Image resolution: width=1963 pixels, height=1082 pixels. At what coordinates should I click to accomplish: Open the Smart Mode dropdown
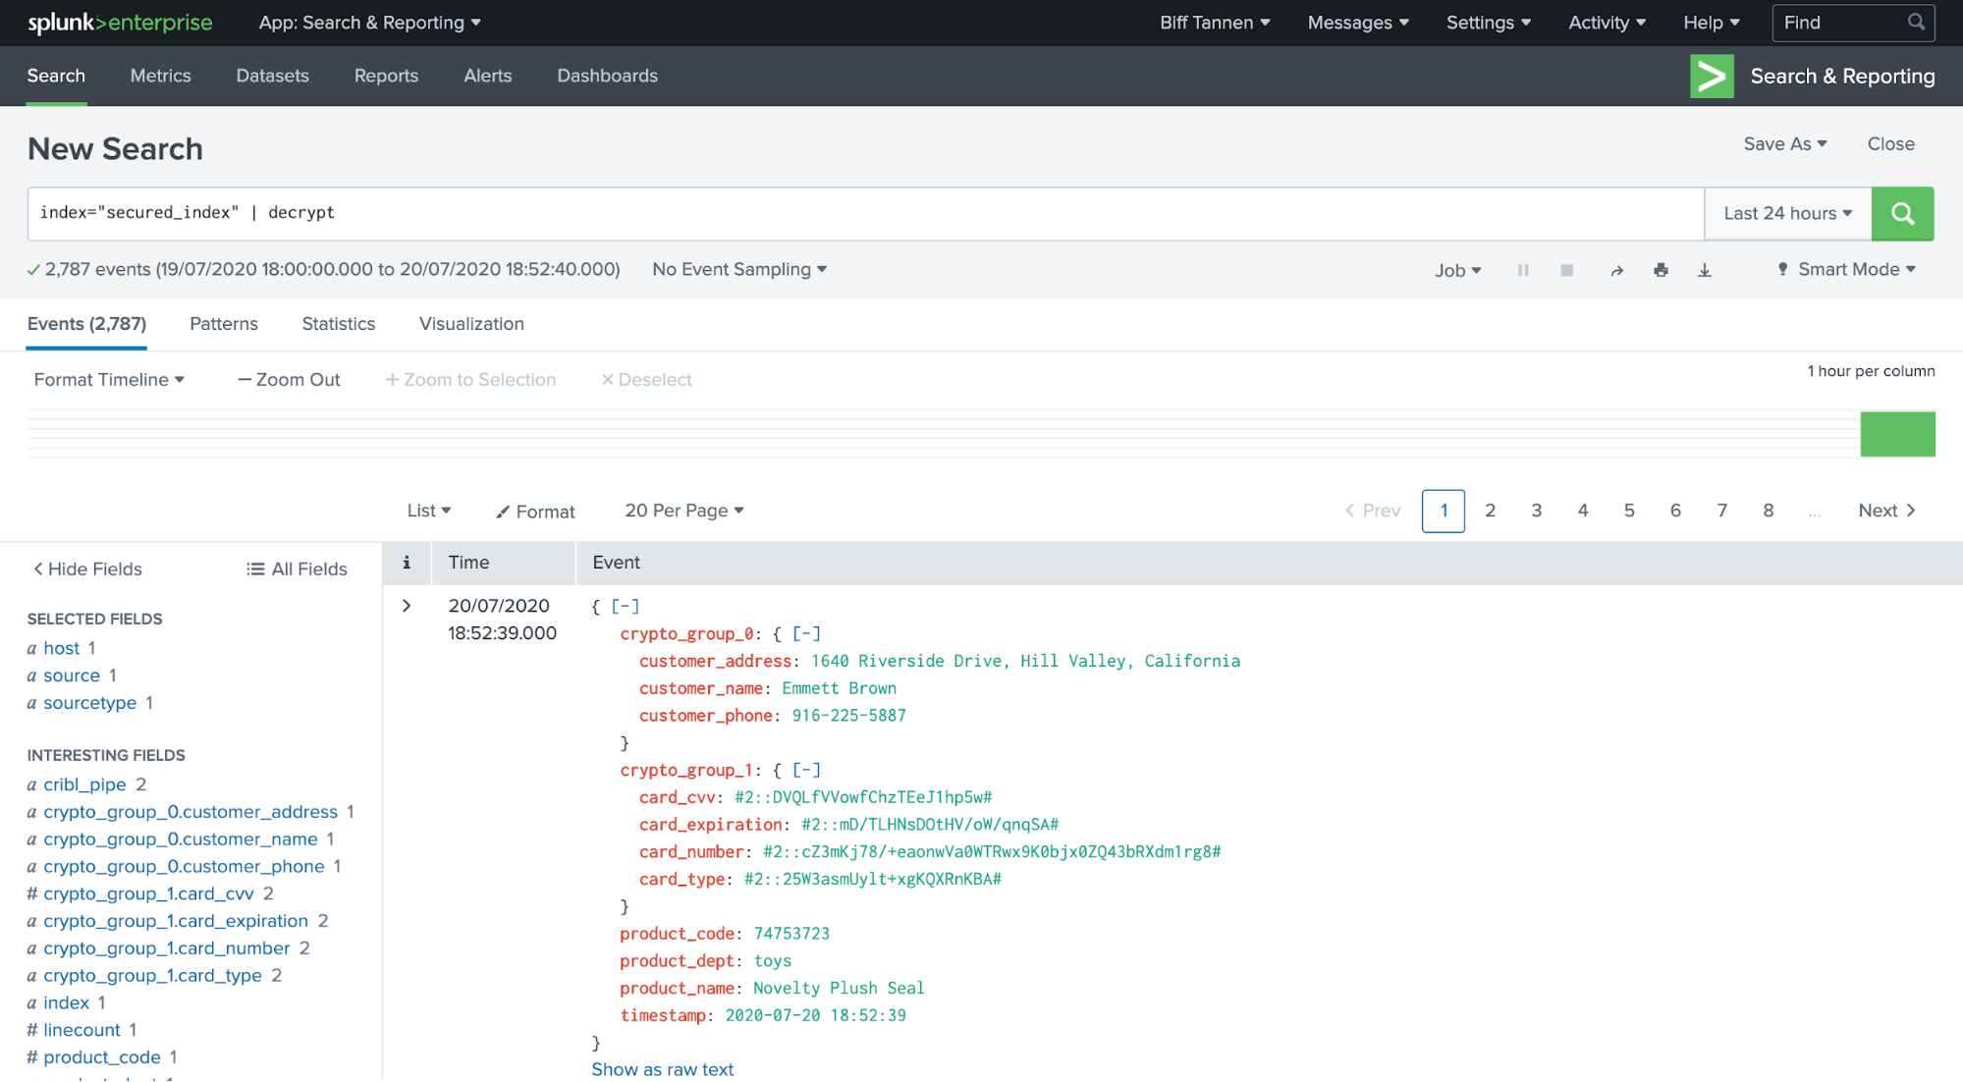[x=1846, y=269]
